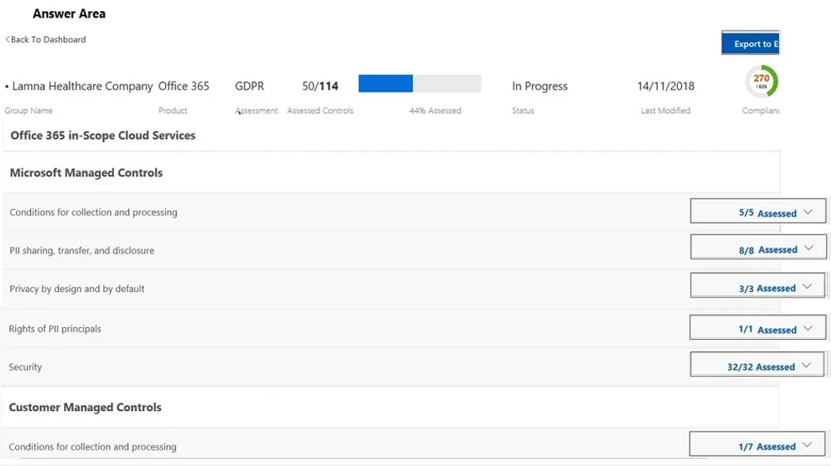Open the 1/1 Assessed Rights of PII dropdown
Screen dimensions: 831x466
pyautogui.click(x=758, y=327)
